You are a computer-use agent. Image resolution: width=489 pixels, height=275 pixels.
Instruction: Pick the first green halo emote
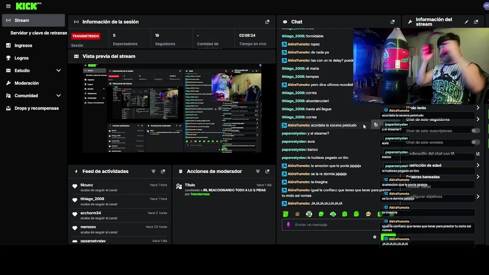point(285,214)
